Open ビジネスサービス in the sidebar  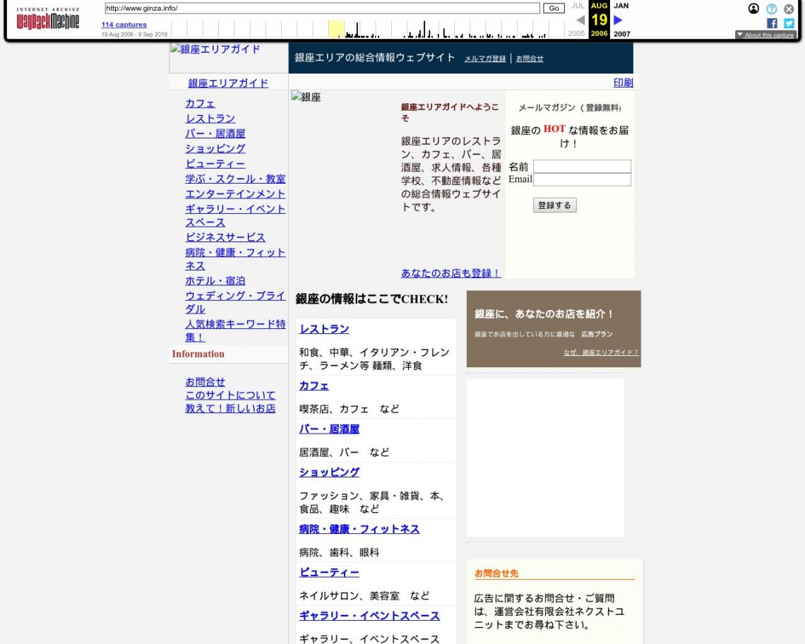click(225, 237)
